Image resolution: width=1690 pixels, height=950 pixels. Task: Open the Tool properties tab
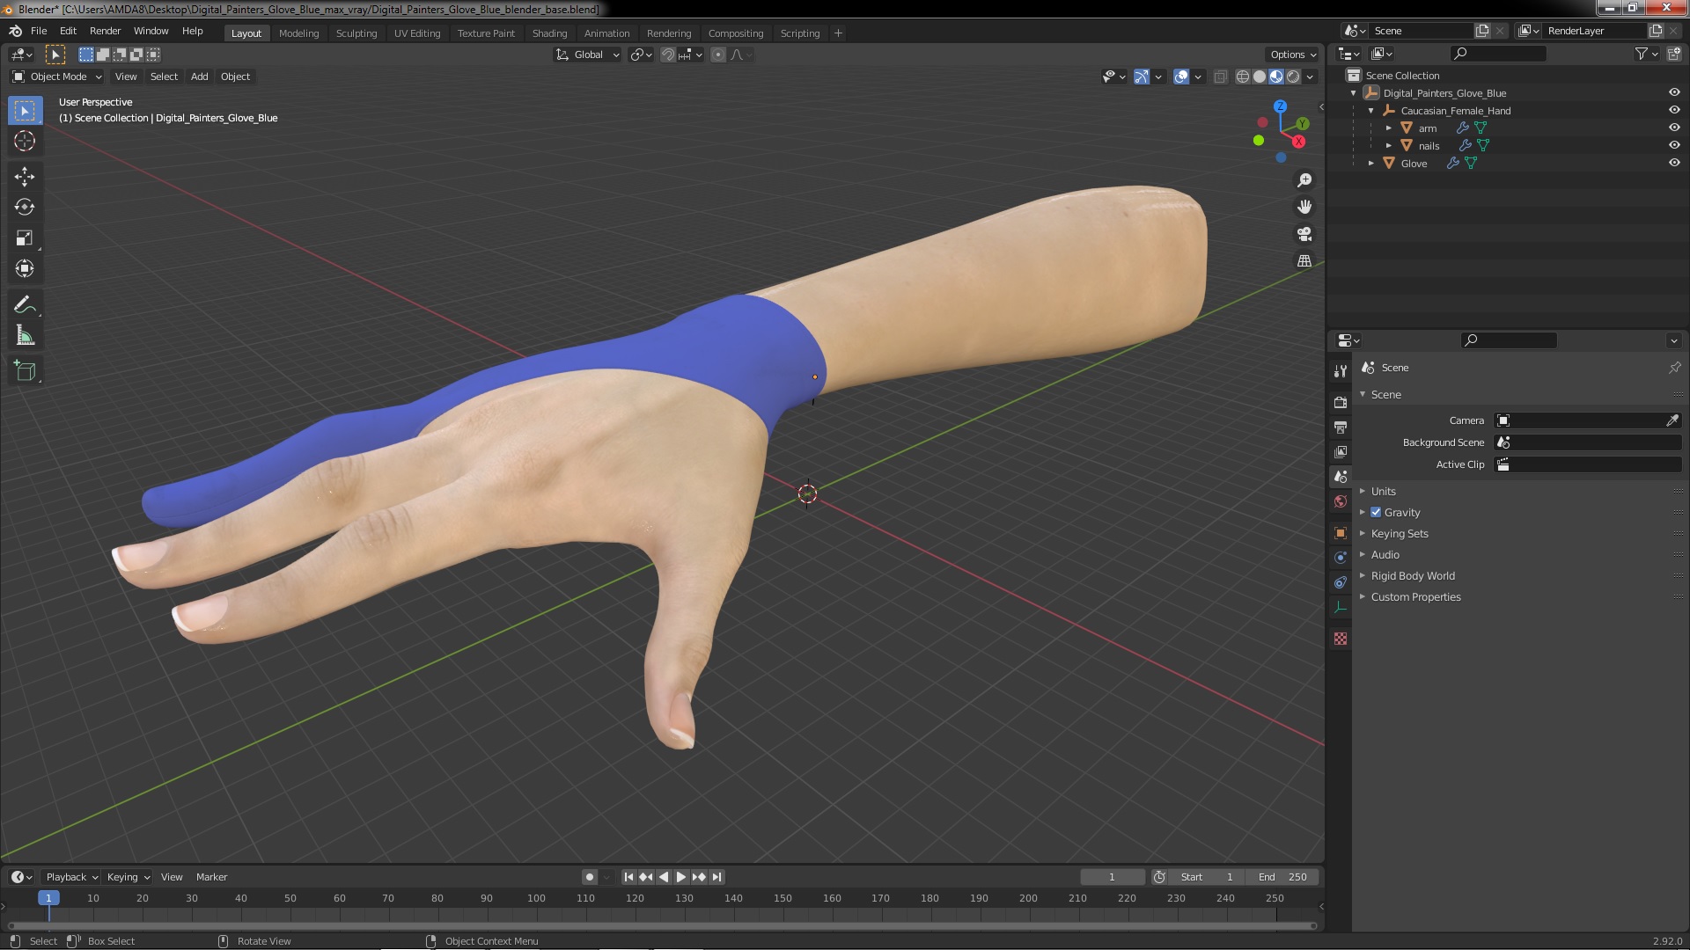(1340, 371)
